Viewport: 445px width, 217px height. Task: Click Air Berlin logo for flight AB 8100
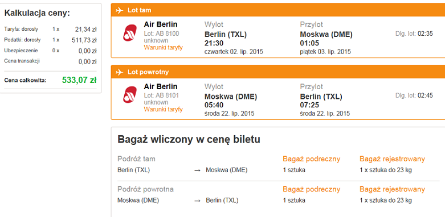(130, 33)
